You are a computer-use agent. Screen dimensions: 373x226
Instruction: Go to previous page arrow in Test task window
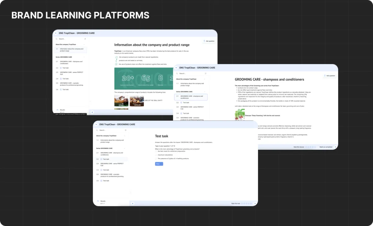pos(133,203)
